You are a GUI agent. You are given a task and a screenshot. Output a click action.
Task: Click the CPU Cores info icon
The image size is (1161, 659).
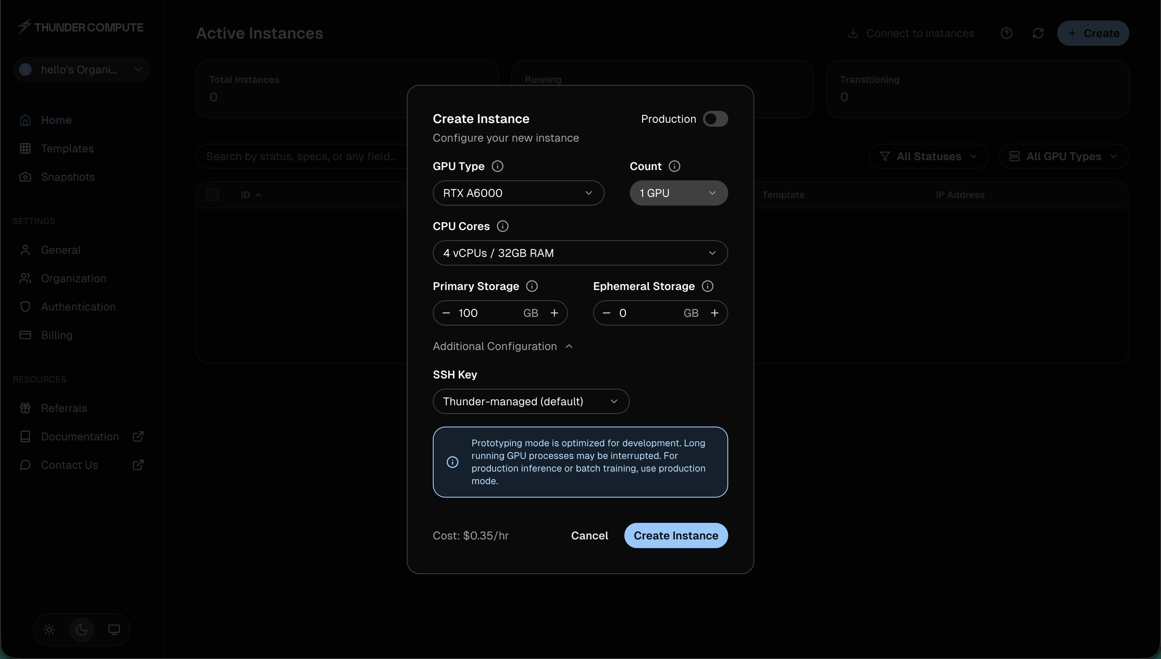pyautogui.click(x=503, y=226)
